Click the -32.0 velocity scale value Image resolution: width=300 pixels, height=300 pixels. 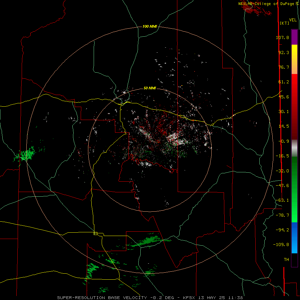[282, 171]
